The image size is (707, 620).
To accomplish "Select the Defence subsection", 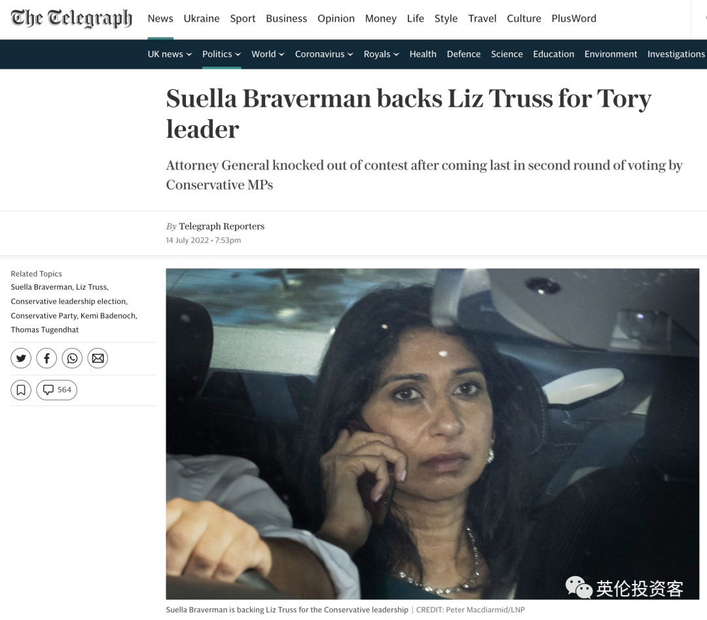I will pos(463,54).
